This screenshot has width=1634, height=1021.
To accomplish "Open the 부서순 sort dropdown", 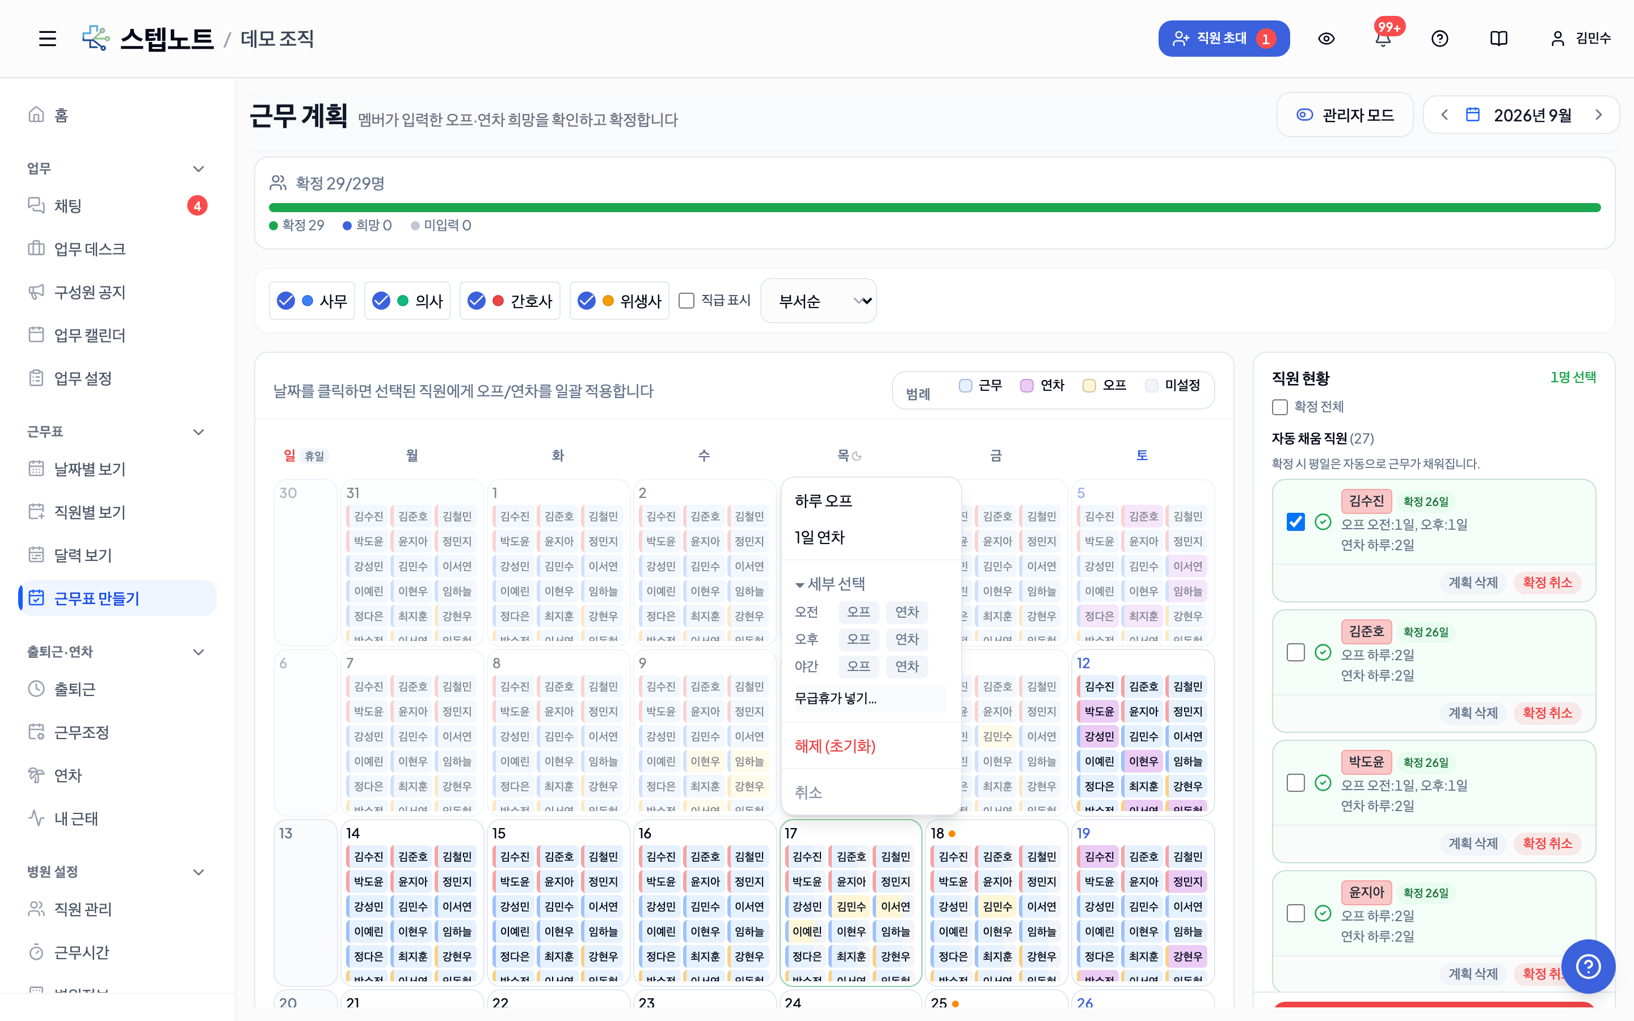I will click(818, 301).
